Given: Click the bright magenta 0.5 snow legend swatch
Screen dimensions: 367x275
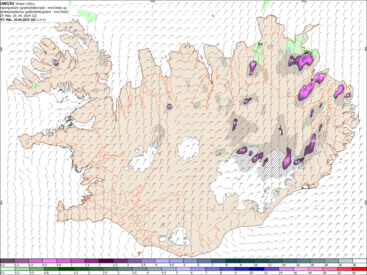Looking at the screenshot, I should (x=49, y=261).
